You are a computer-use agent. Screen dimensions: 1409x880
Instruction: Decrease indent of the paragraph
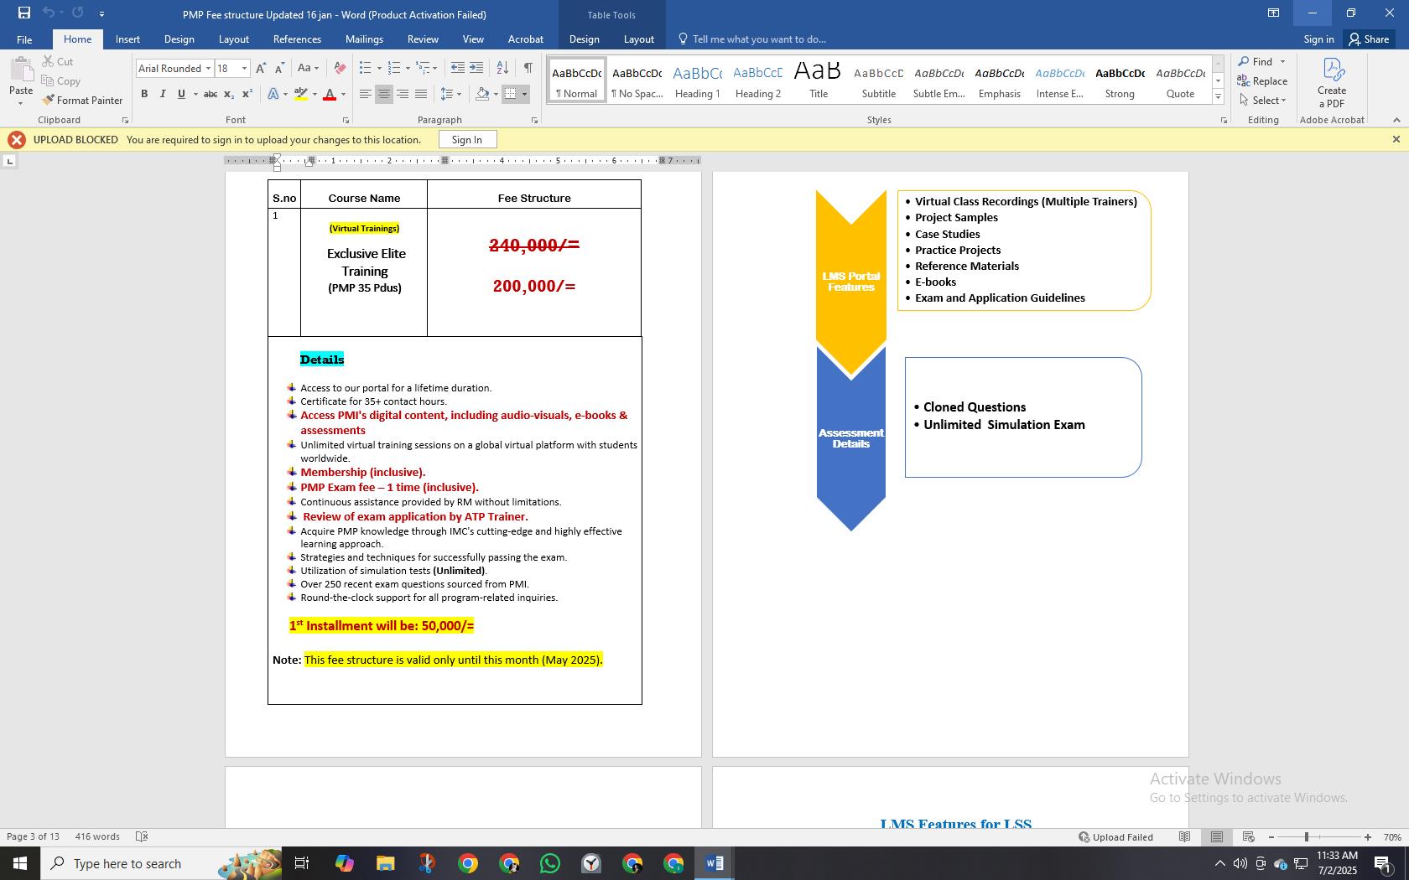457,68
